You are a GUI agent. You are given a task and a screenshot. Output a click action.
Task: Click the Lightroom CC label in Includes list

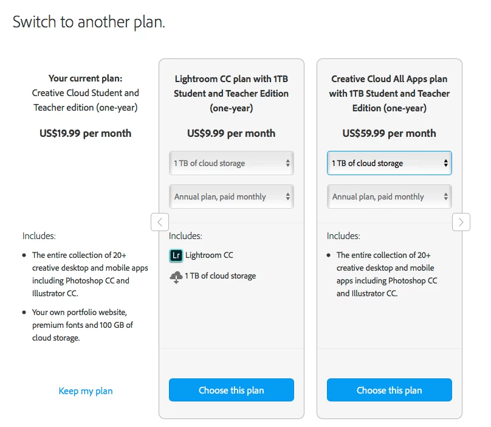209,255
